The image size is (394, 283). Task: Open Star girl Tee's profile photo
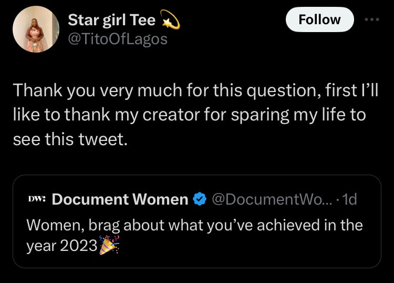(x=36, y=29)
